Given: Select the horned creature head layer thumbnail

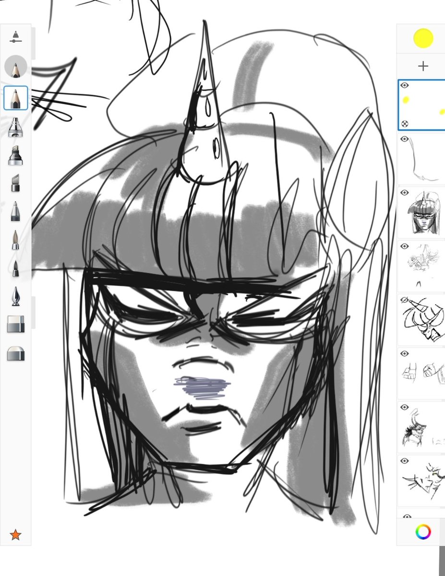Looking at the screenshot, I should 422,427.
